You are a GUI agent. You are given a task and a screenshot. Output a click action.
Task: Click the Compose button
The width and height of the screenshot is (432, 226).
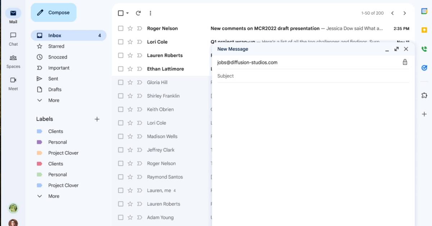pyautogui.click(x=54, y=13)
